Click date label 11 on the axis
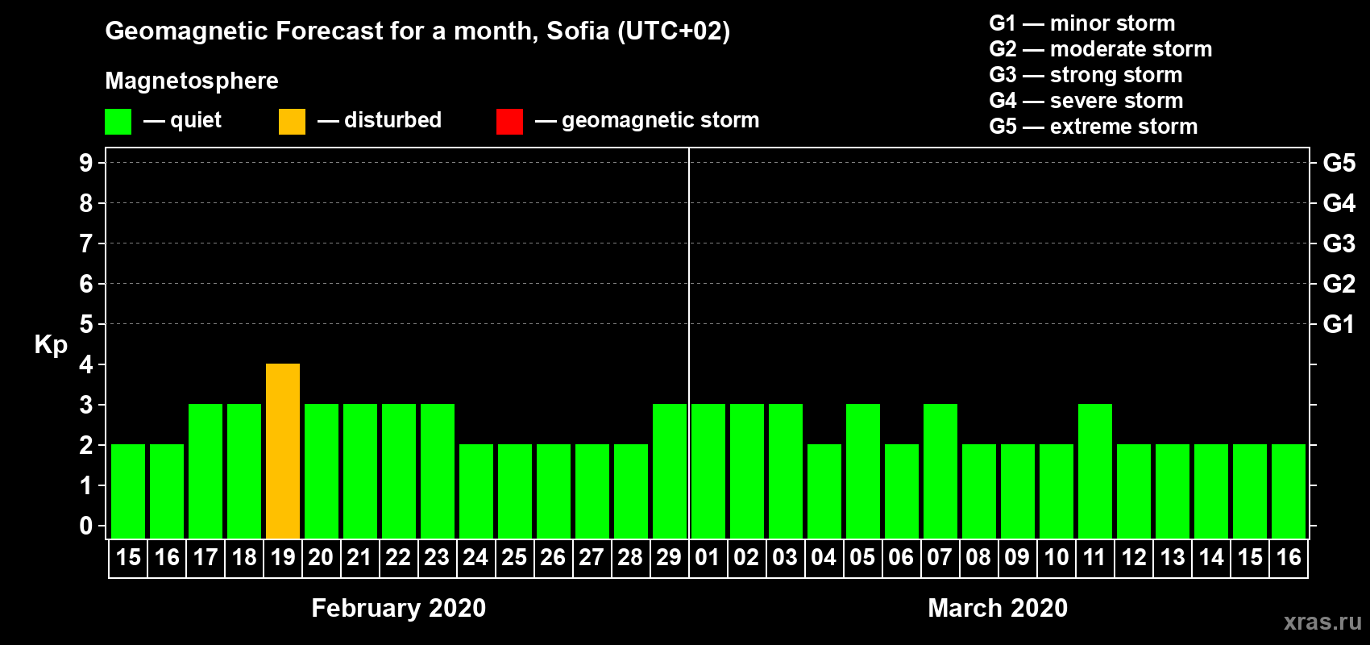 click(x=1094, y=558)
